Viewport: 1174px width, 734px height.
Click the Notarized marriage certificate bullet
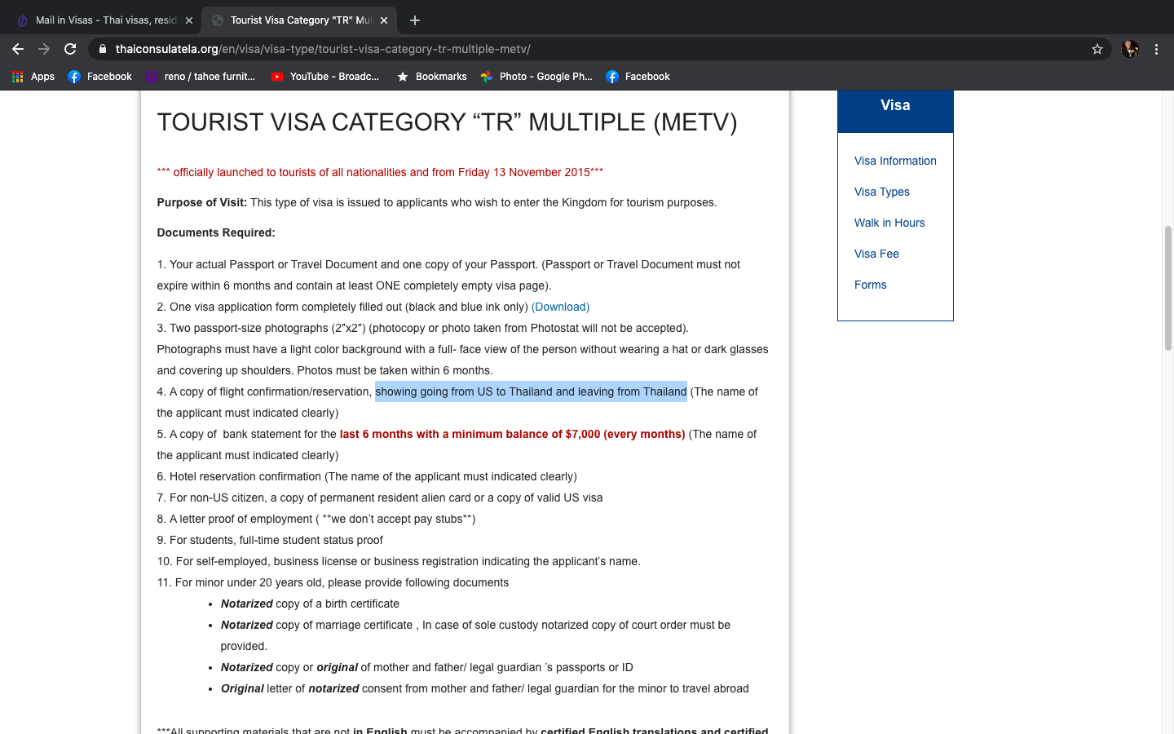(475, 635)
